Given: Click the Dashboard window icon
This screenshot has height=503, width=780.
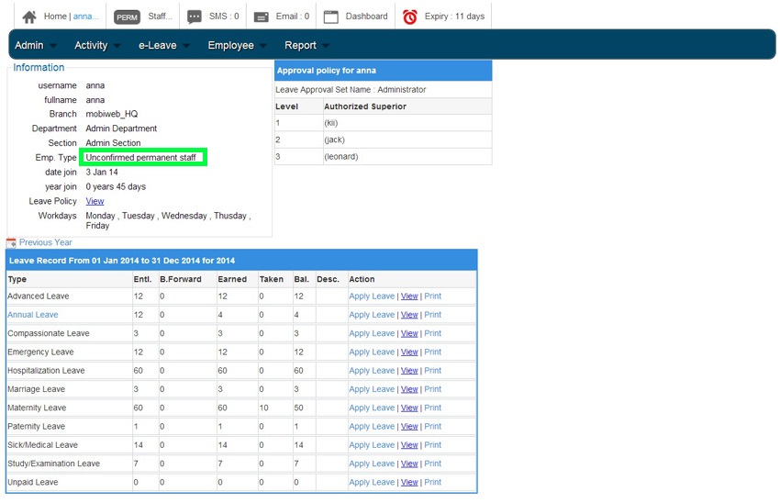Looking at the screenshot, I should (x=330, y=17).
